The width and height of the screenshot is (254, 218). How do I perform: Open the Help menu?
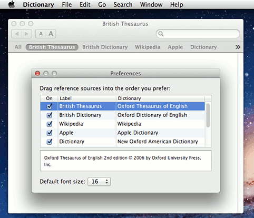pyautogui.click(x=177, y=4)
